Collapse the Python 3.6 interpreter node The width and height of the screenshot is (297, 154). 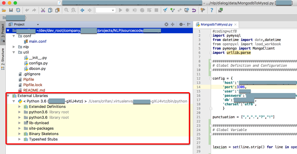coord(14,101)
